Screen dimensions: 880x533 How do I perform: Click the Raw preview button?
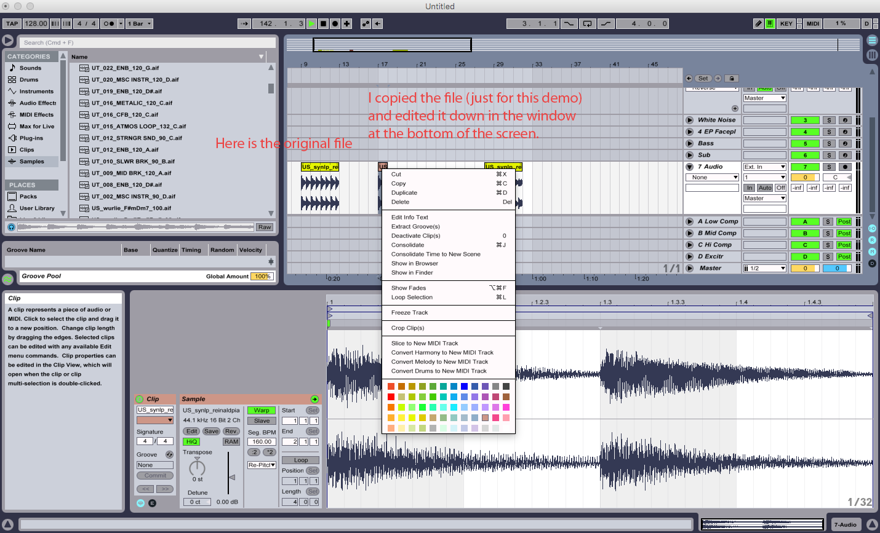coord(265,227)
